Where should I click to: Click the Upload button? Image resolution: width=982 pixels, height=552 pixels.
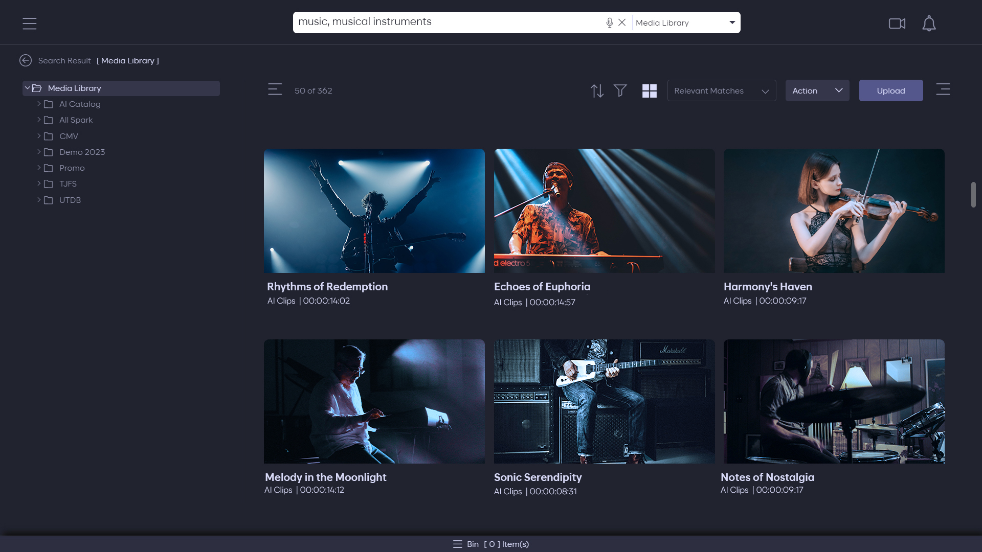click(x=891, y=90)
